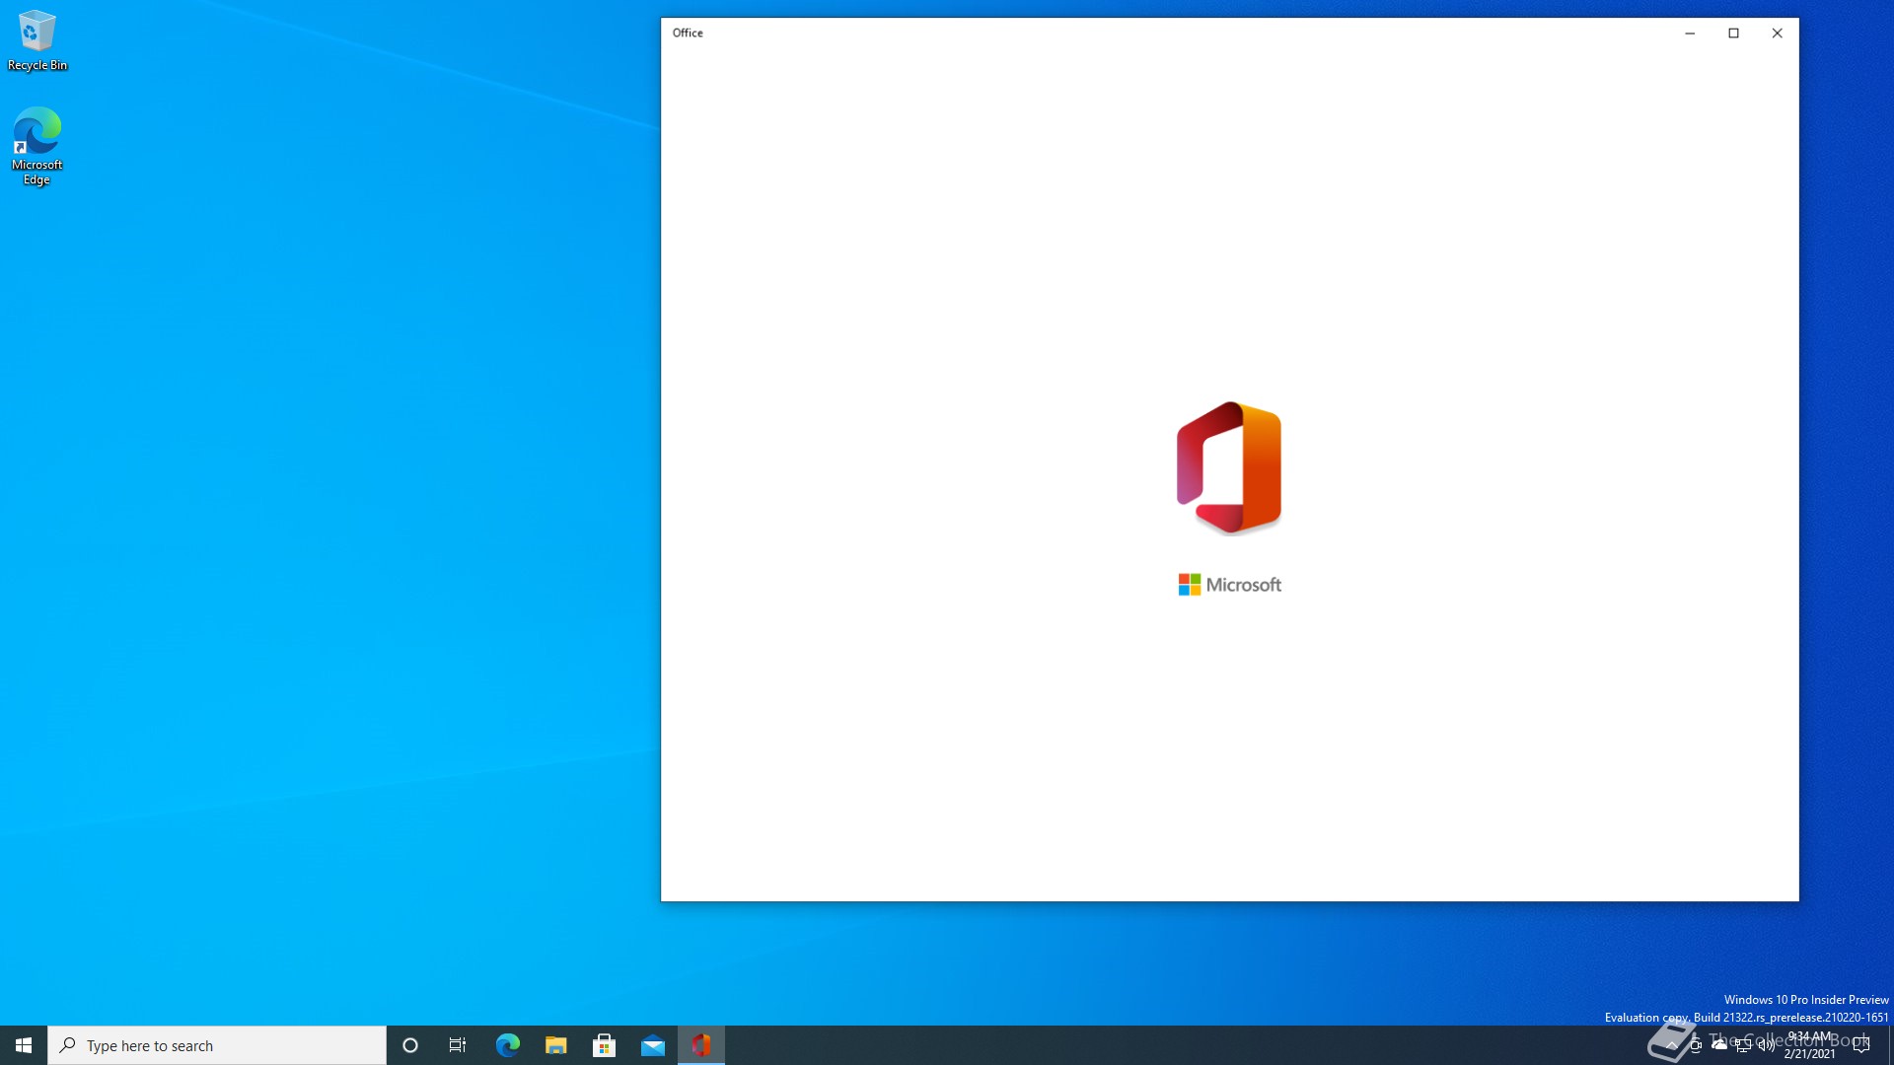The height and width of the screenshot is (1065, 1894).
Task: Click the Type here to search box
Action: [x=217, y=1045]
